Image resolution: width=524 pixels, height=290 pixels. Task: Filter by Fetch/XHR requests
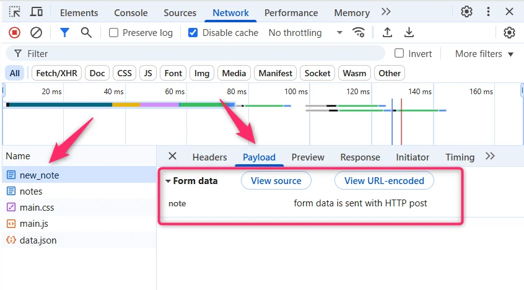click(56, 73)
